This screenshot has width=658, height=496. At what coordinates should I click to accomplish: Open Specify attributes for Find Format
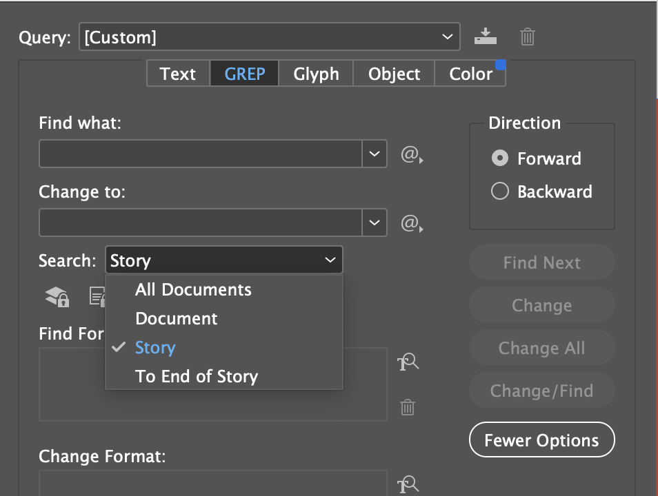[408, 362]
